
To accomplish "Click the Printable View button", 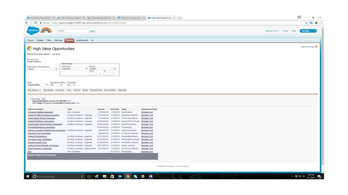I will point(96,90).
